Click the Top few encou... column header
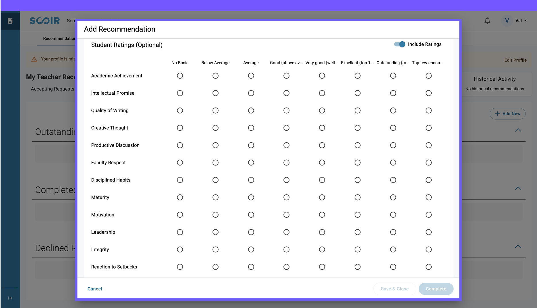This screenshot has height=308, width=537. click(427, 63)
